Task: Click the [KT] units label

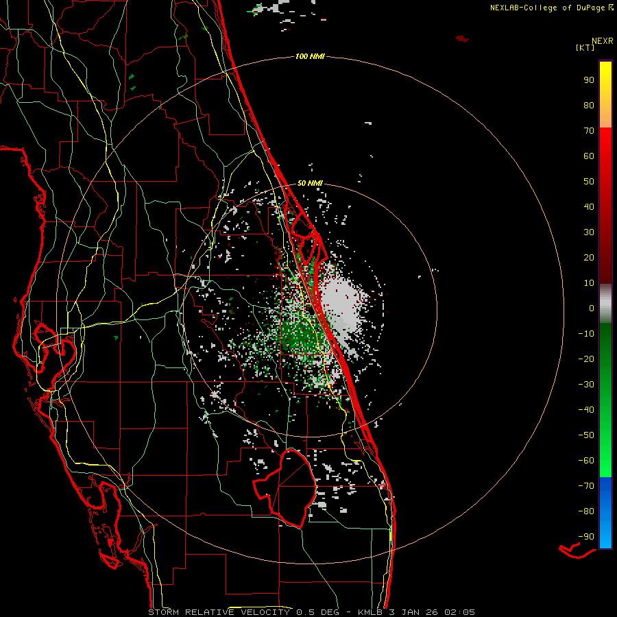Action: pyautogui.click(x=585, y=47)
